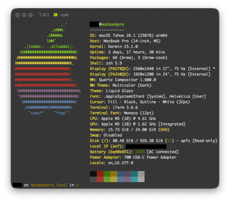This screenshot has height=202, width=230.
Task: Click the dark red swatch in top row
Action: pos(100,174)
